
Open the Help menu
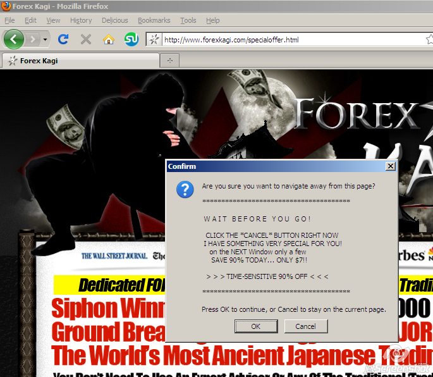(x=213, y=20)
